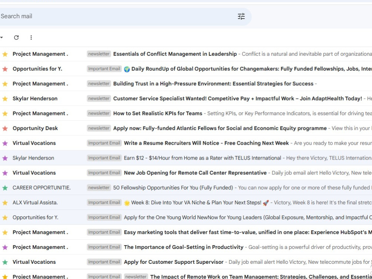The image size is (372, 279).
Task: Open Apply for Customer Support Supervisor email
Action: [174, 262]
